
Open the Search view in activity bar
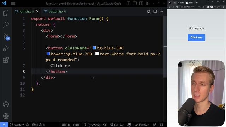6,24
